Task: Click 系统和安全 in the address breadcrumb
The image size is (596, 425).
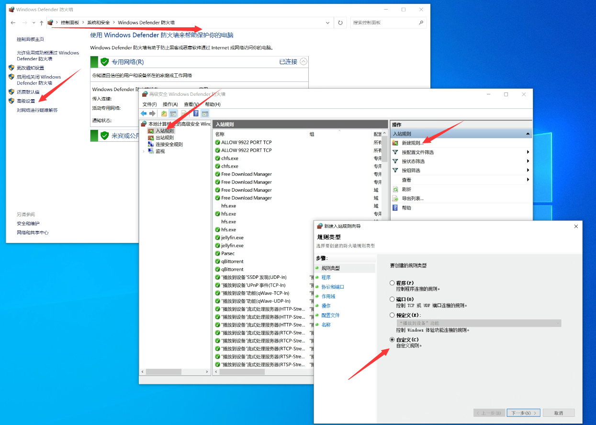Action: point(98,23)
